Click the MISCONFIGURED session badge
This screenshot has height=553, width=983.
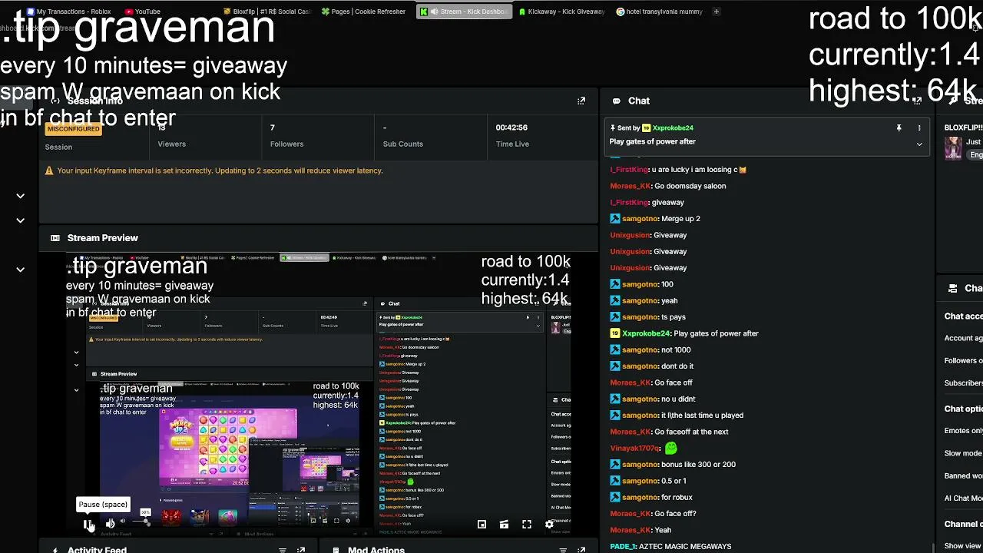(x=74, y=129)
